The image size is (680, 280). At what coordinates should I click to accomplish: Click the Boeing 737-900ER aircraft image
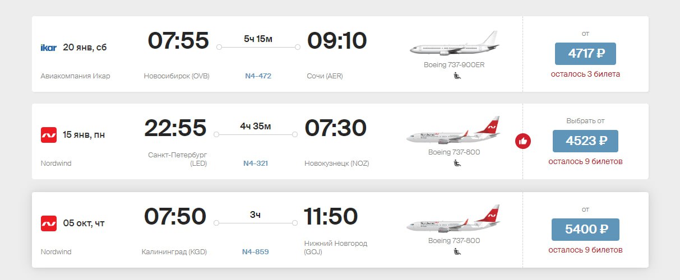pyautogui.click(x=454, y=44)
